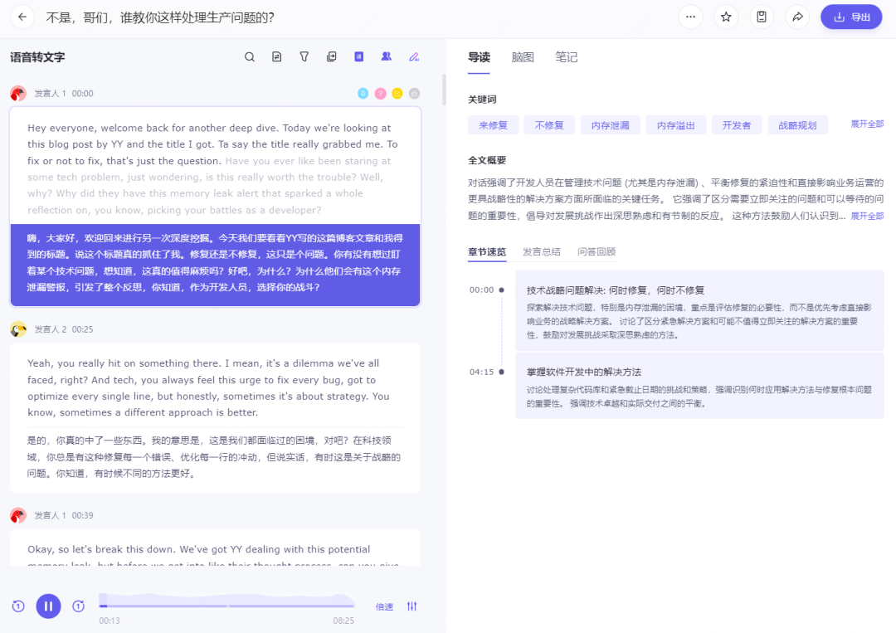Click the 开发者 keyword tag
The width and height of the screenshot is (896, 633).
736,125
